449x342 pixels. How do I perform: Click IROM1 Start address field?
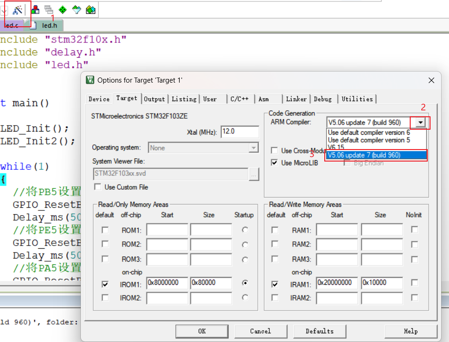tap(167, 283)
